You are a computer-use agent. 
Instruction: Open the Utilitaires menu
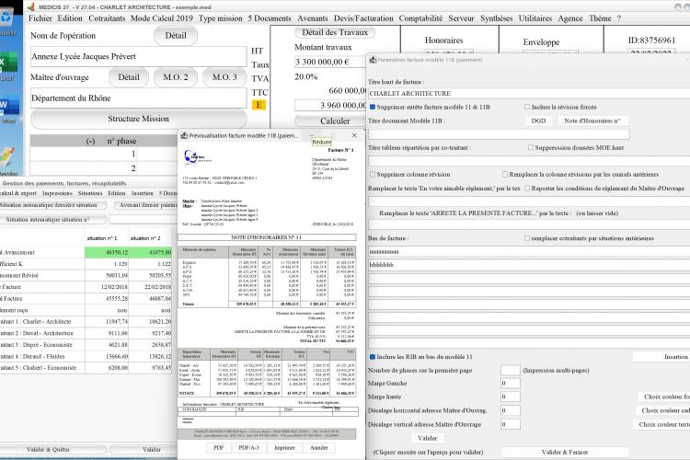pyautogui.click(x=535, y=18)
